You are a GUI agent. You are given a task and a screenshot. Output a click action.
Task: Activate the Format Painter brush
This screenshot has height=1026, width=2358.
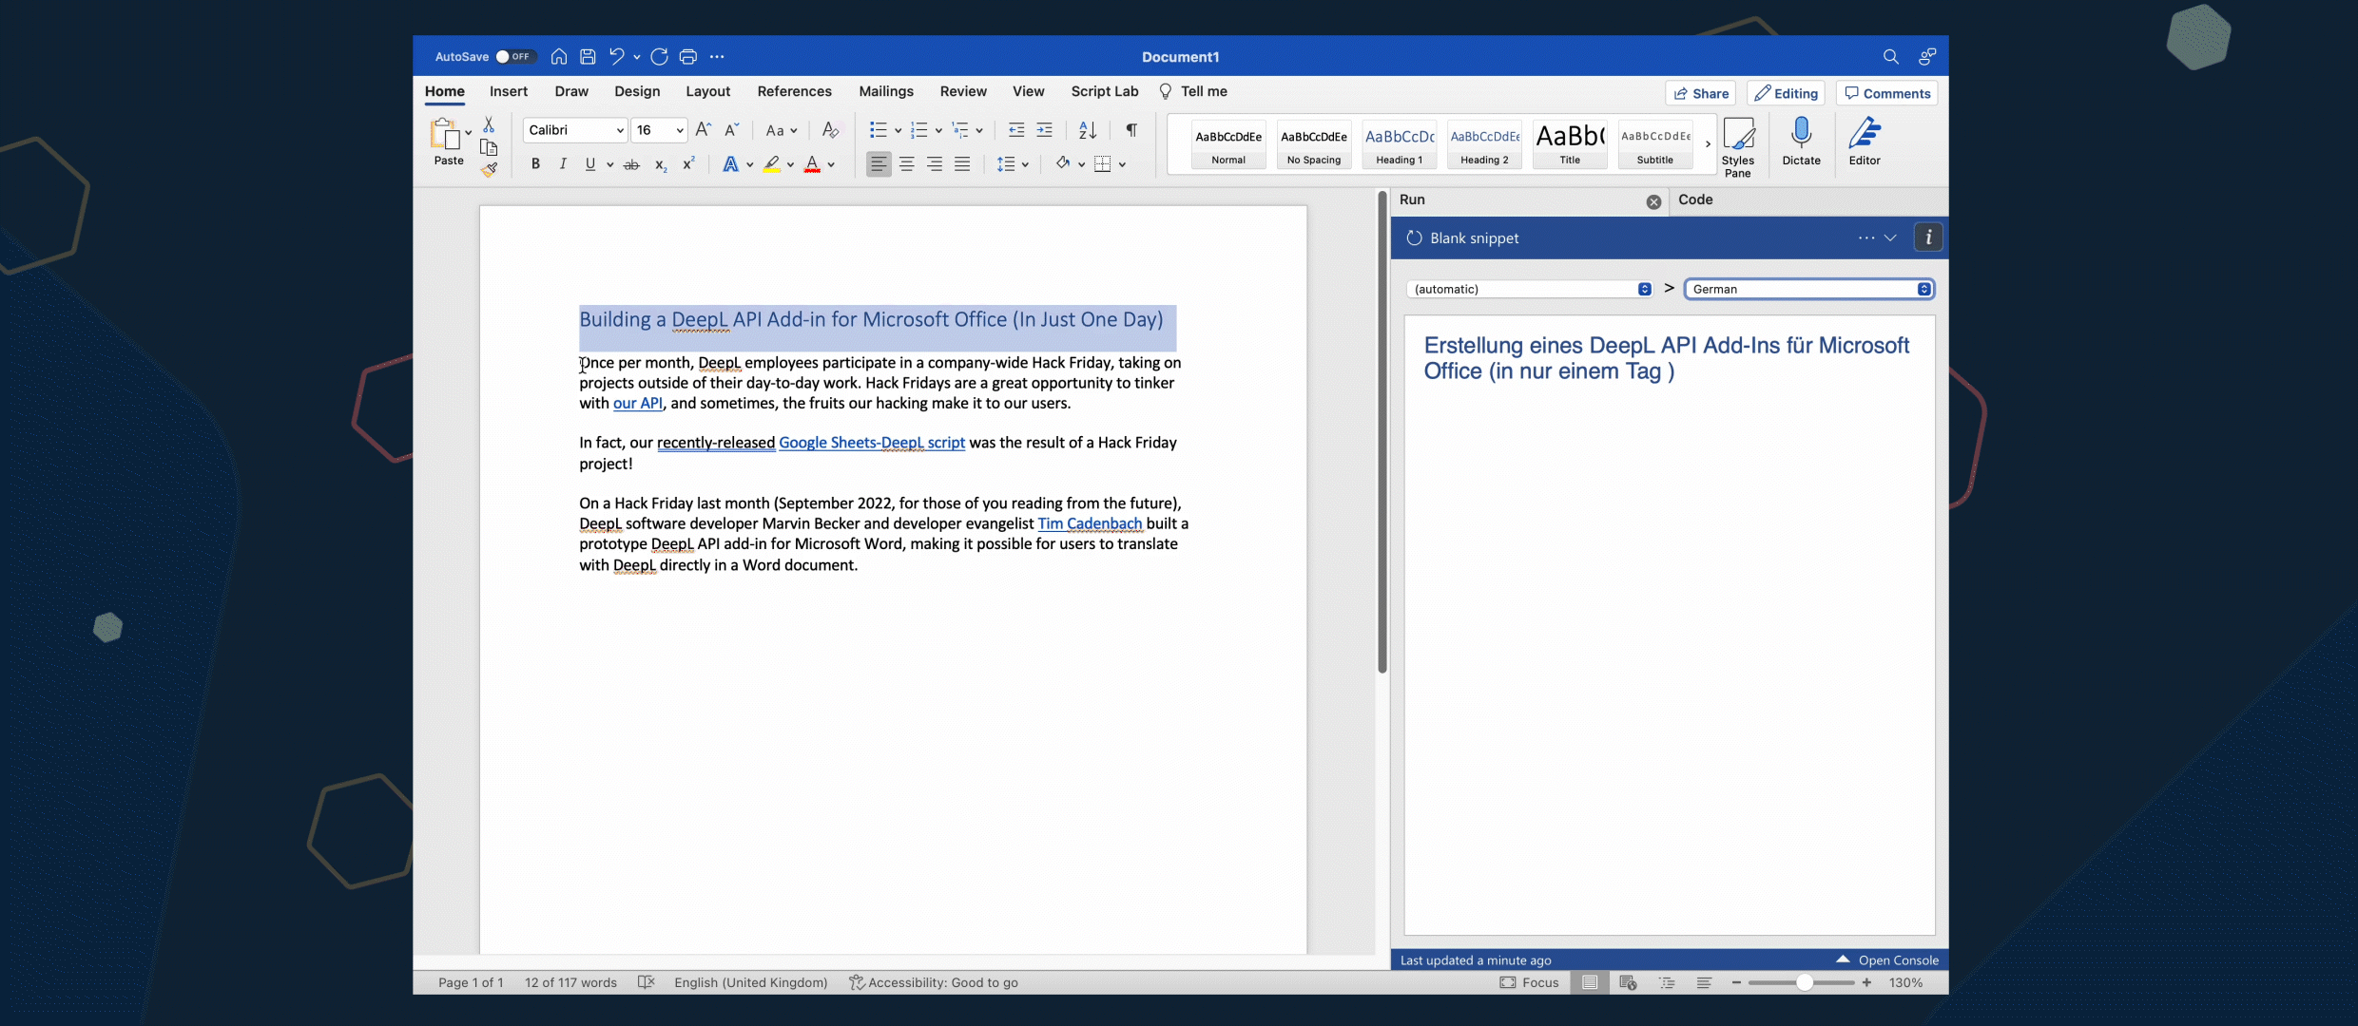pyautogui.click(x=489, y=170)
